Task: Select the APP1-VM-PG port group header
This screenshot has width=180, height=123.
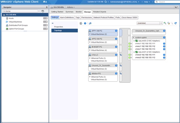Action: coord(103,31)
